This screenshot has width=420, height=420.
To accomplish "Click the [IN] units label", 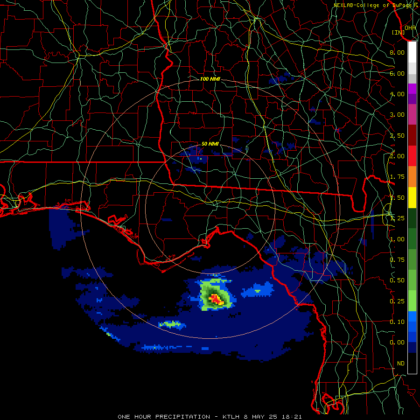I will click(399, 33).
